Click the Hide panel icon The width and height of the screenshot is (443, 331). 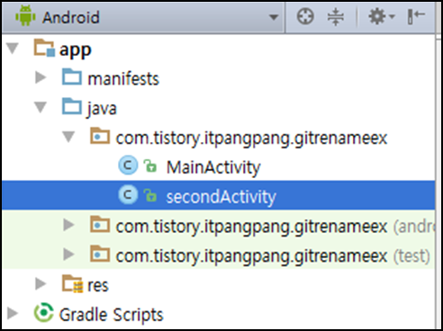[x=416, y=16]
